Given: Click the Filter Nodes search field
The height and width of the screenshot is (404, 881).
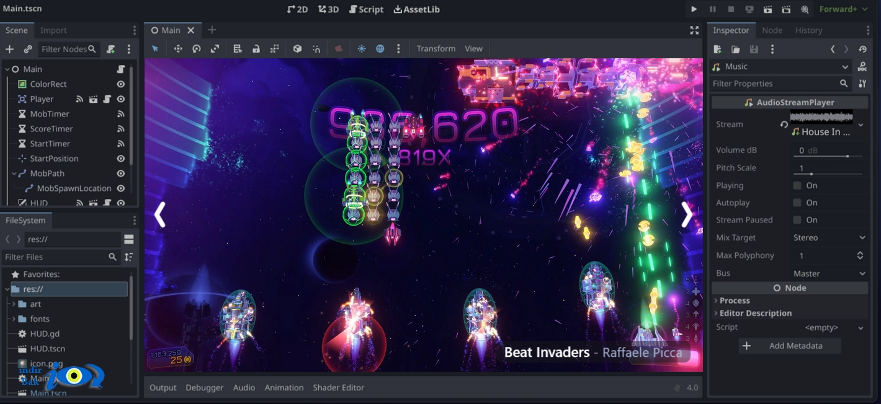Looking at the screenshot, I should tap(68, 49).
